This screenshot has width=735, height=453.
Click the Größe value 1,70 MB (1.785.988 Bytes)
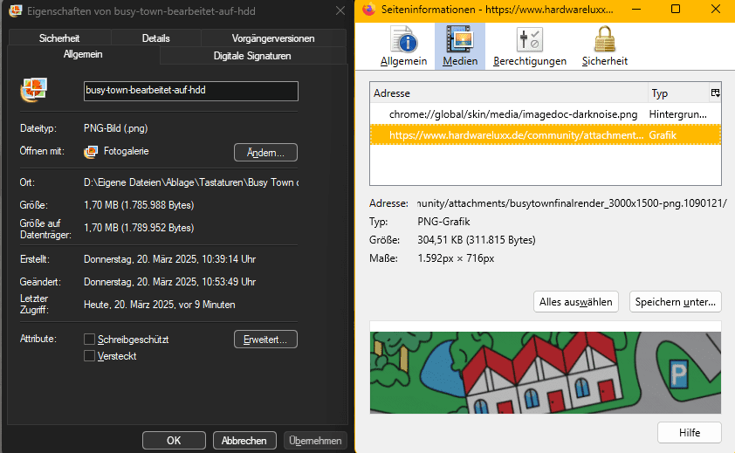[139, 205]
